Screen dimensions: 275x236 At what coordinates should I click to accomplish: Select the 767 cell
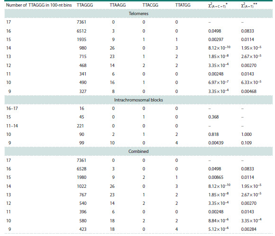[83, 195]
